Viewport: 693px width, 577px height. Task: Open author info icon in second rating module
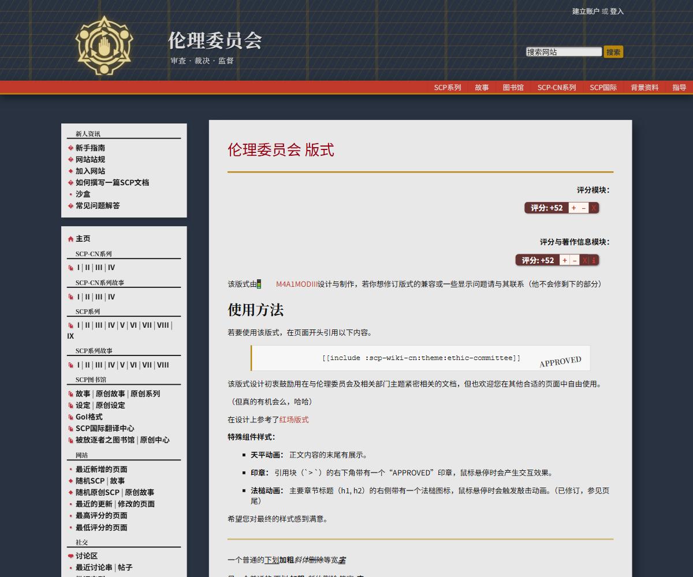594,260
